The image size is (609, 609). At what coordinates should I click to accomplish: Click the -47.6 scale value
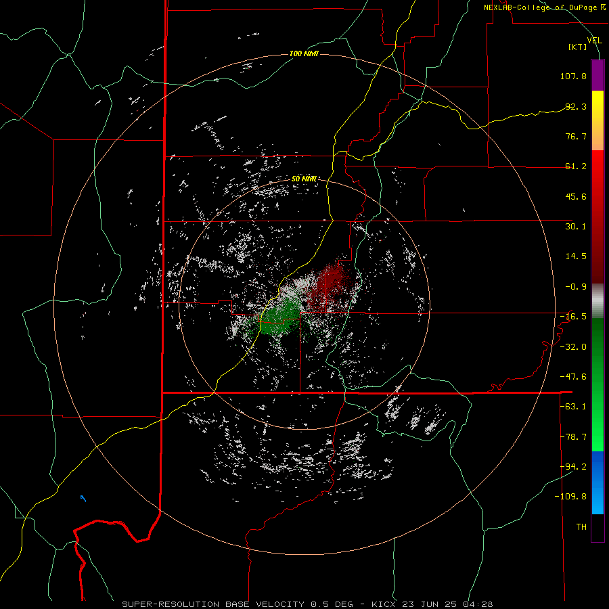tap(573, 377)
